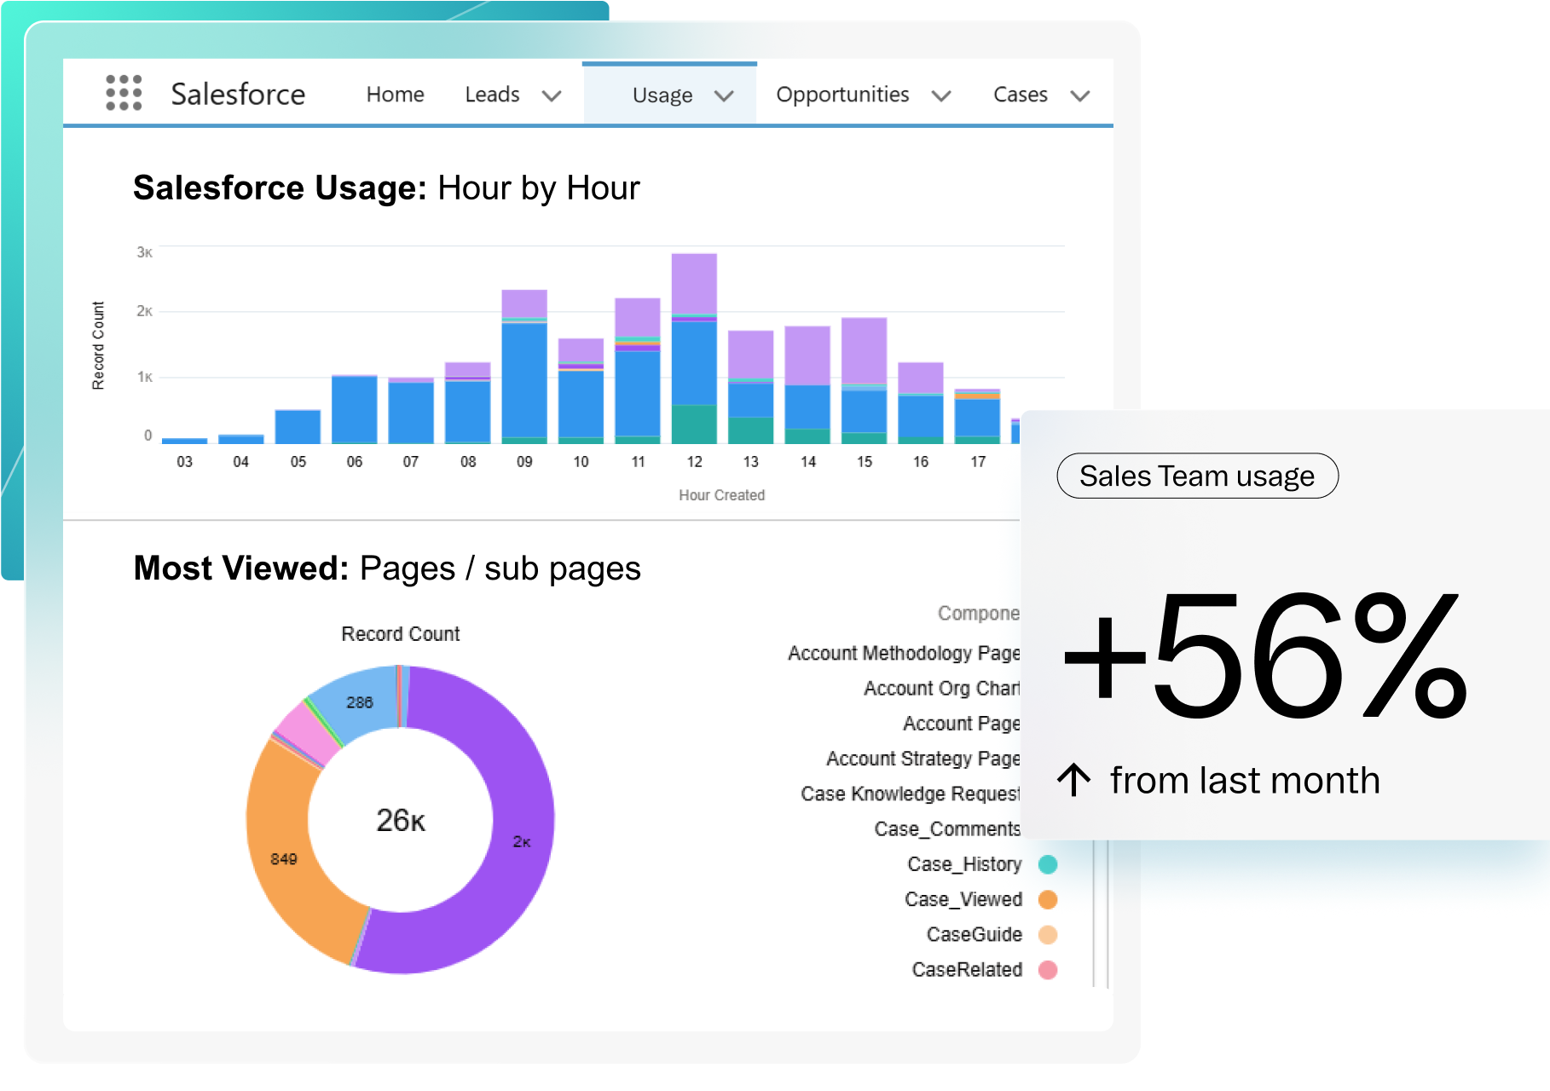The width and height of the screenshot is (1550, 1091).
Task: Expand the Usage dropdown chevron
Action: click(x=724, y=96)
